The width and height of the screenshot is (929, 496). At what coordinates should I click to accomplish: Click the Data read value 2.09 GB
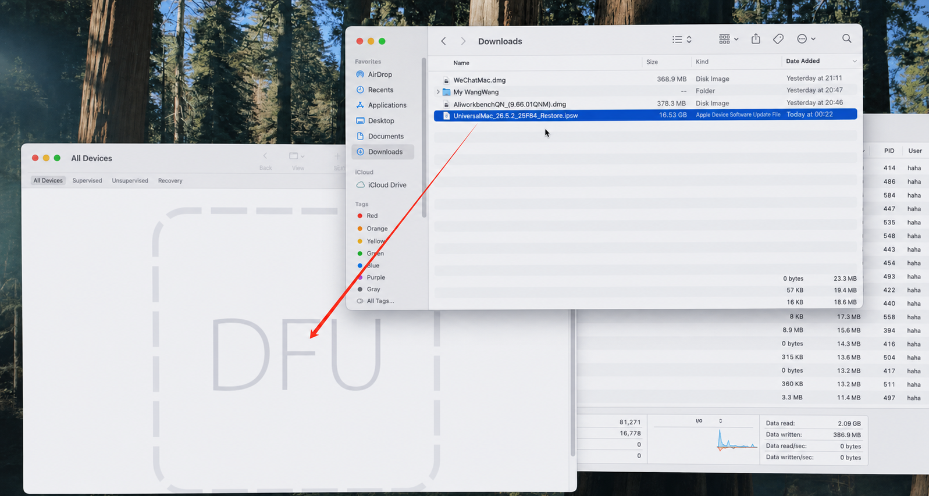(849, 423)
